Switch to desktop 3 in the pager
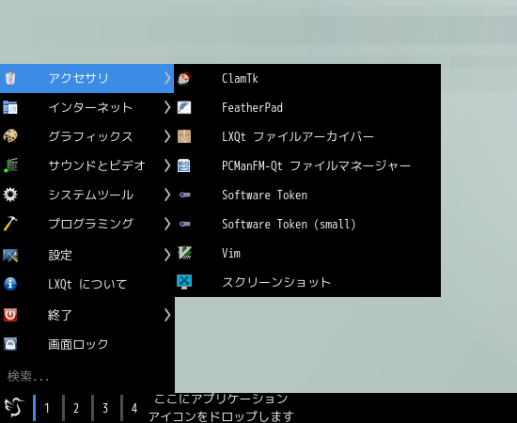The image size is (517, 423). [105, 408]
